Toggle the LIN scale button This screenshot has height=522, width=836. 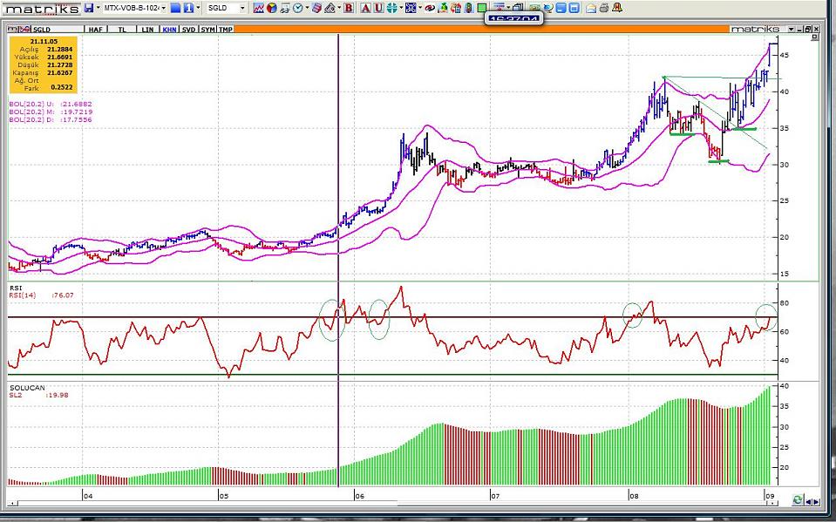pyautogui.click(x=147, y=30)
